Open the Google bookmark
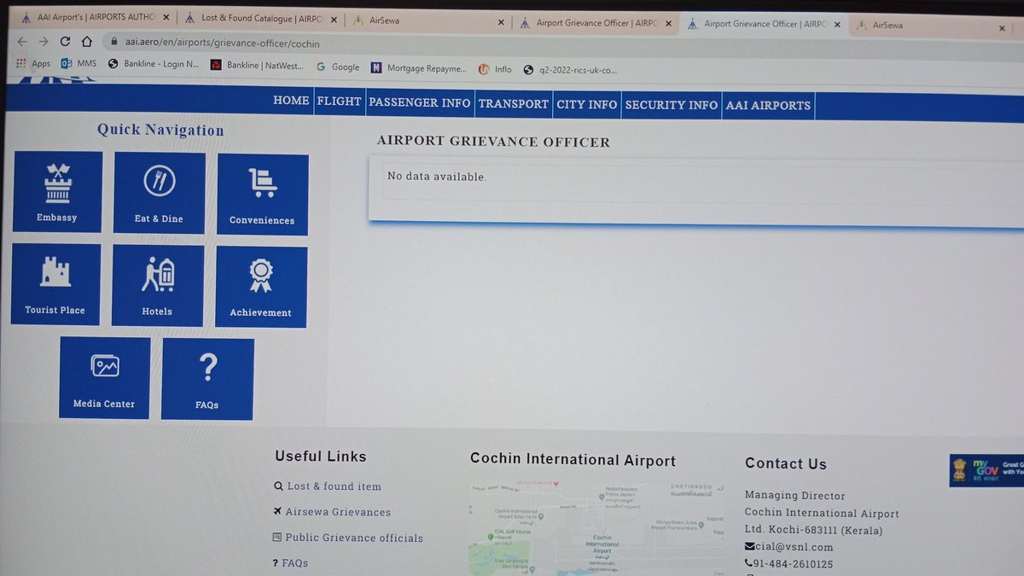 (338, 67)
